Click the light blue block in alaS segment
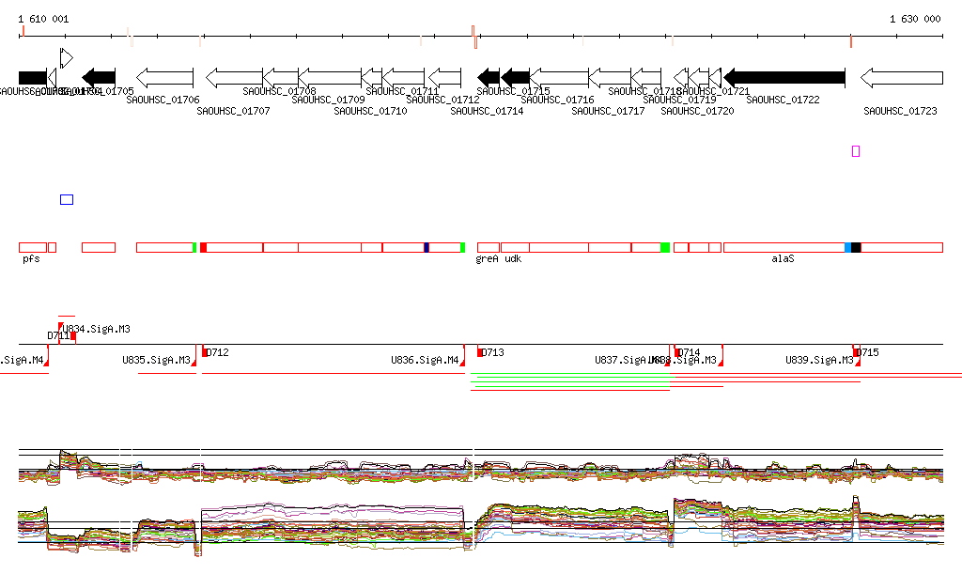 click(x=848, y=248)
